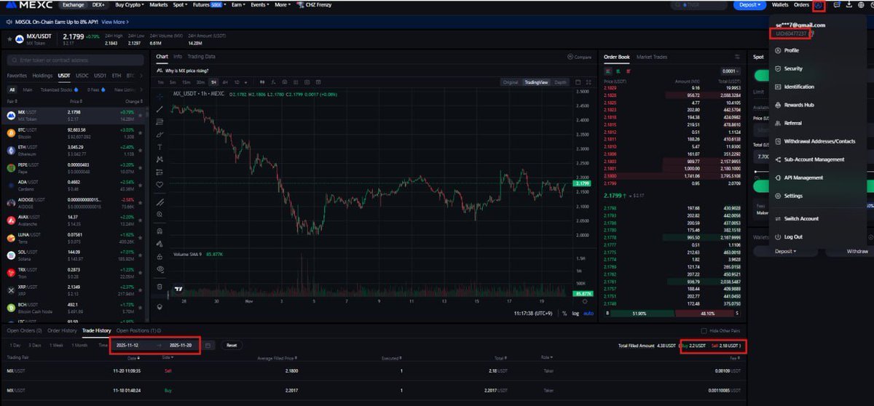Choose Log Out from account menu

click(793, 236)
